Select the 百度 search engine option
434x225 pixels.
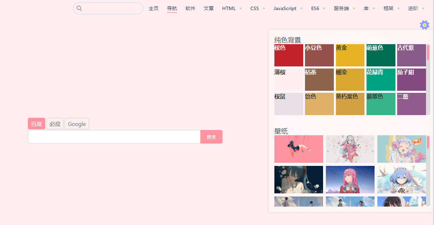tap(37, 124)
